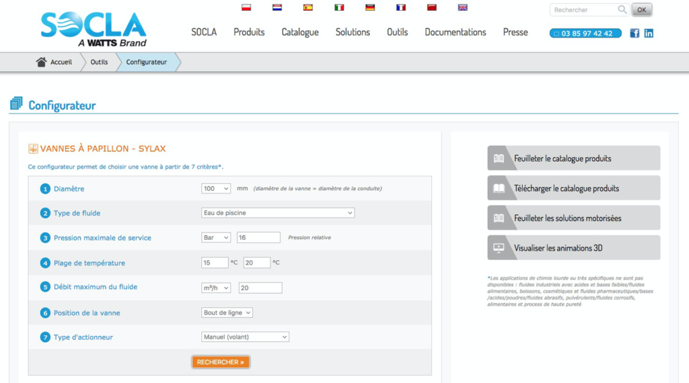Open the Diamètre 100 mm dropdown
Viewport: 689px width, 383px height.
(x=216, y=189)
